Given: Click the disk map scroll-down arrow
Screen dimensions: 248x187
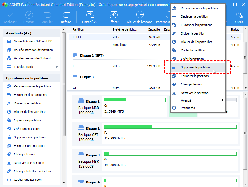Looking at the screenshot, I should pos(245,184).
